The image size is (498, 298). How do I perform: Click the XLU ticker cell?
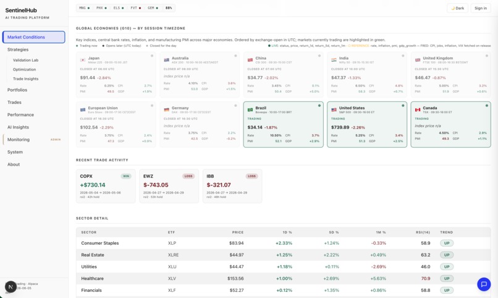172,266
